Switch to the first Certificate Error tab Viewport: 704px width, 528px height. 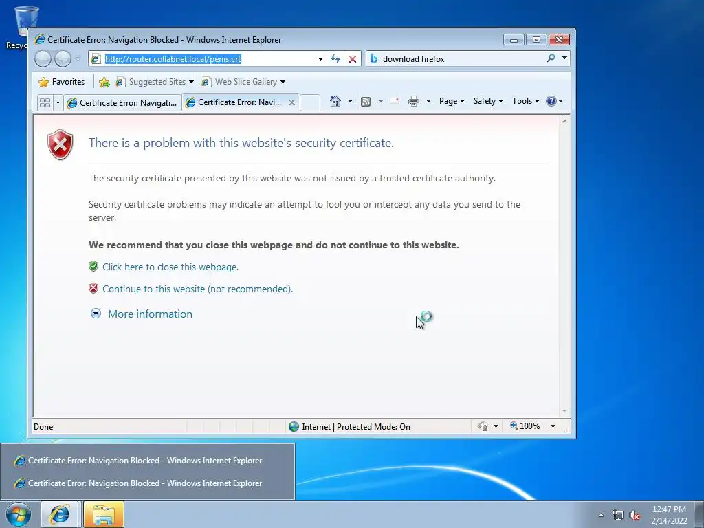tap(122, 103)
